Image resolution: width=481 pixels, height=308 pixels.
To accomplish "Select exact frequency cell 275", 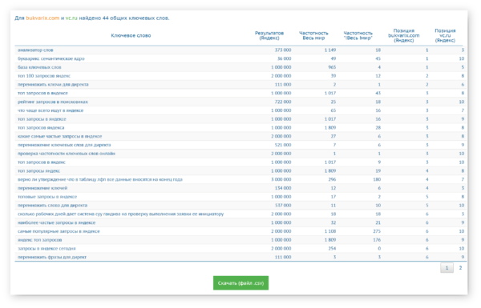I will [377, 231].
